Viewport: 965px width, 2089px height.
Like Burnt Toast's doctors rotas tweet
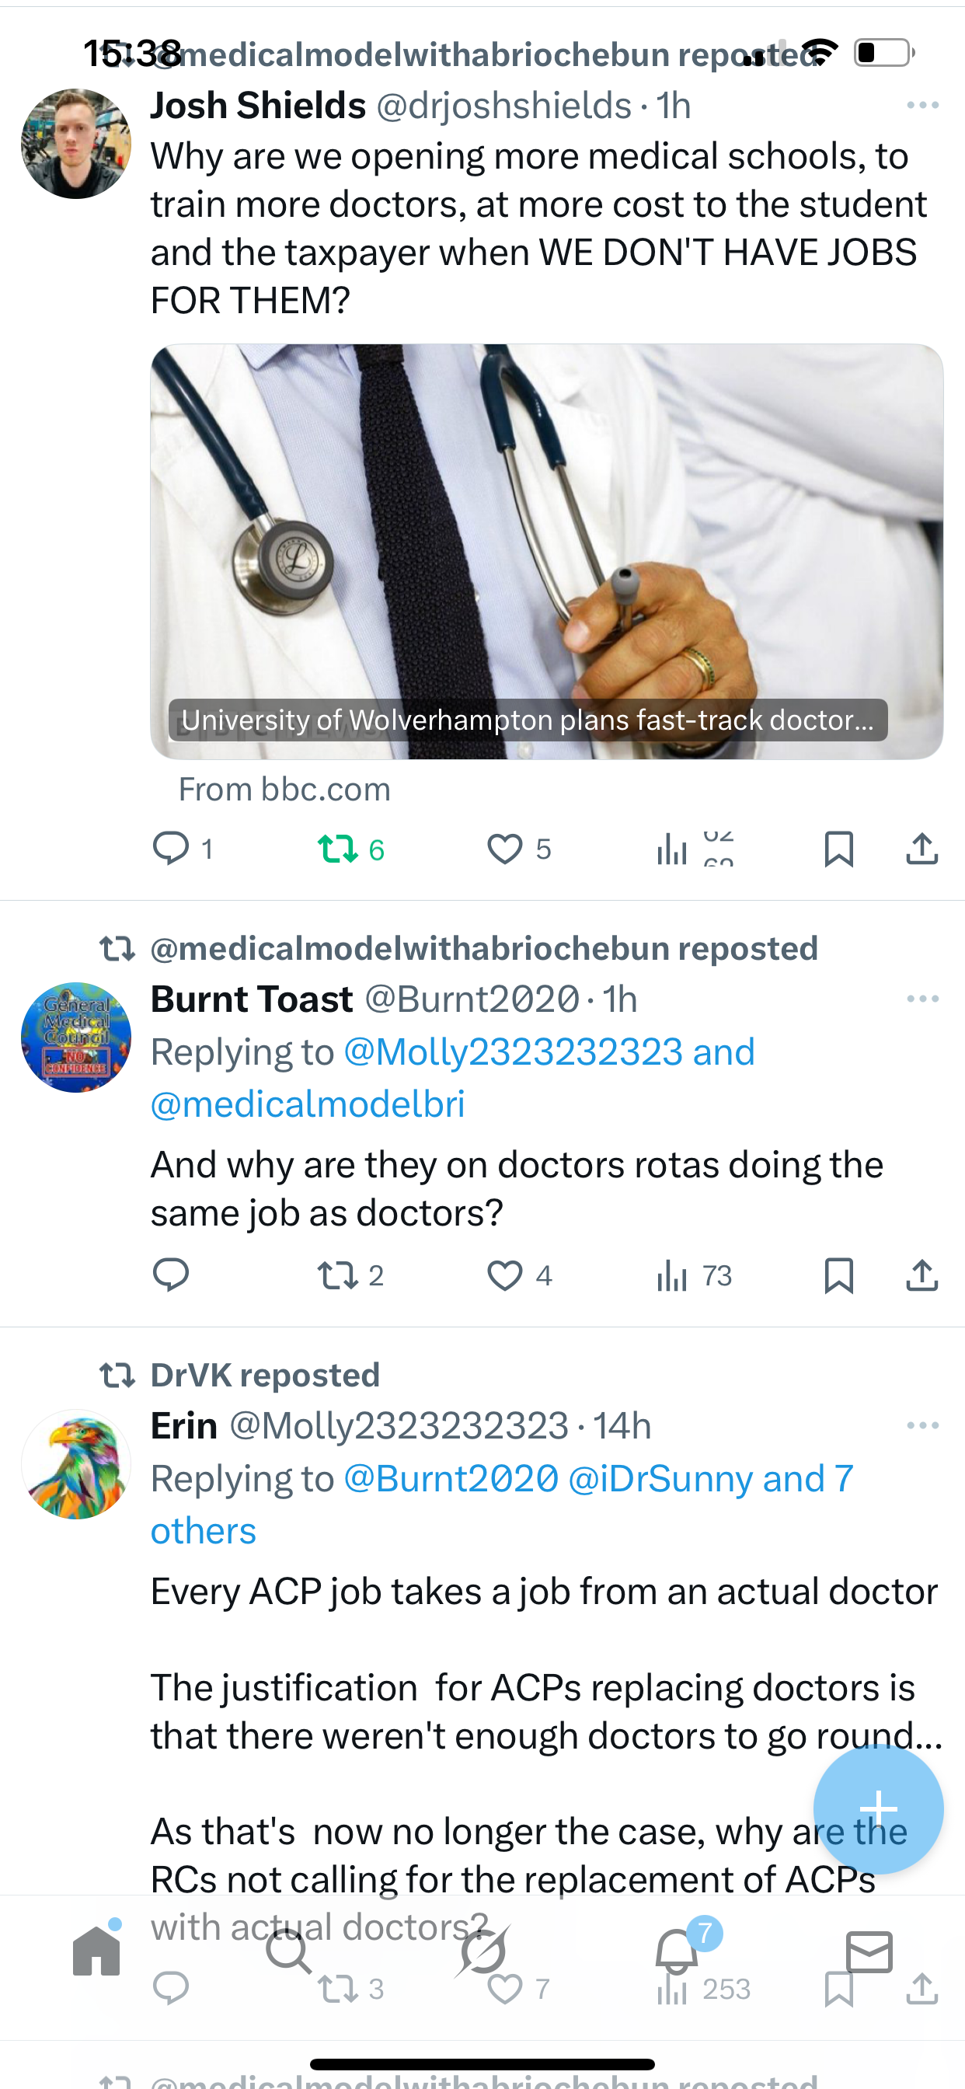[504, 1275]
